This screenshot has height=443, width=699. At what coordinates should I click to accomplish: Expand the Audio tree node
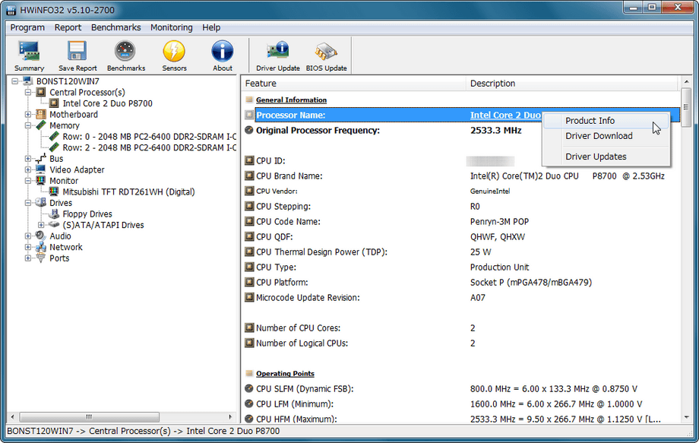click(28, 236)
